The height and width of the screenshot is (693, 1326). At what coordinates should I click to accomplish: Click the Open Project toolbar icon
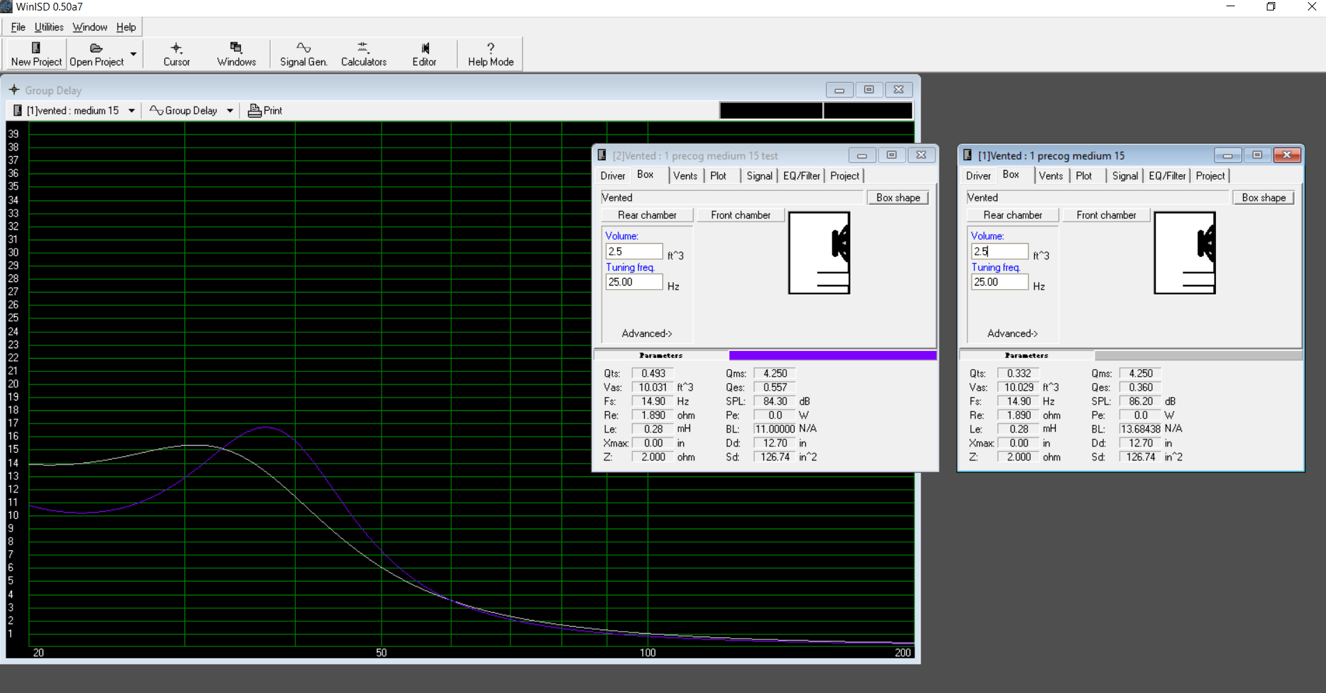coord(96,54)
